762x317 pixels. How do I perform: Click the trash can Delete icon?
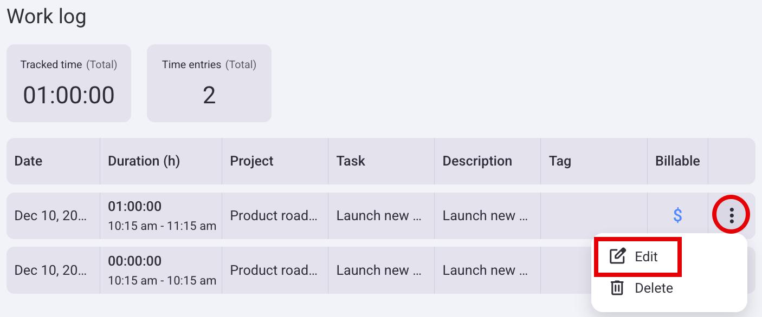click(x=617, y=288)
